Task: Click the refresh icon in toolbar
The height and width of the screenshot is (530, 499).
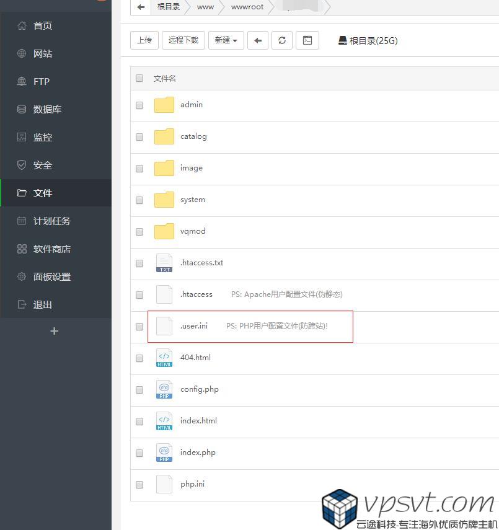Action: tap(282, 40)
